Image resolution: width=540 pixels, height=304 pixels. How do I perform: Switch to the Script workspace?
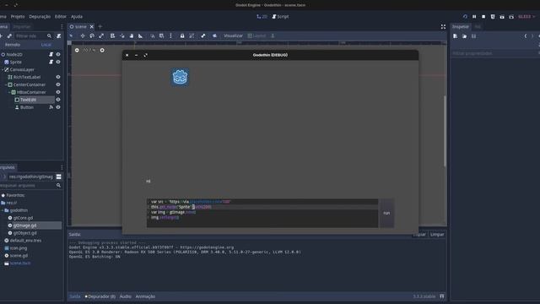280,17
